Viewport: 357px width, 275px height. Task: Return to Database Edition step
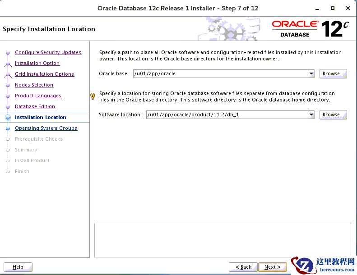point(35,106)
